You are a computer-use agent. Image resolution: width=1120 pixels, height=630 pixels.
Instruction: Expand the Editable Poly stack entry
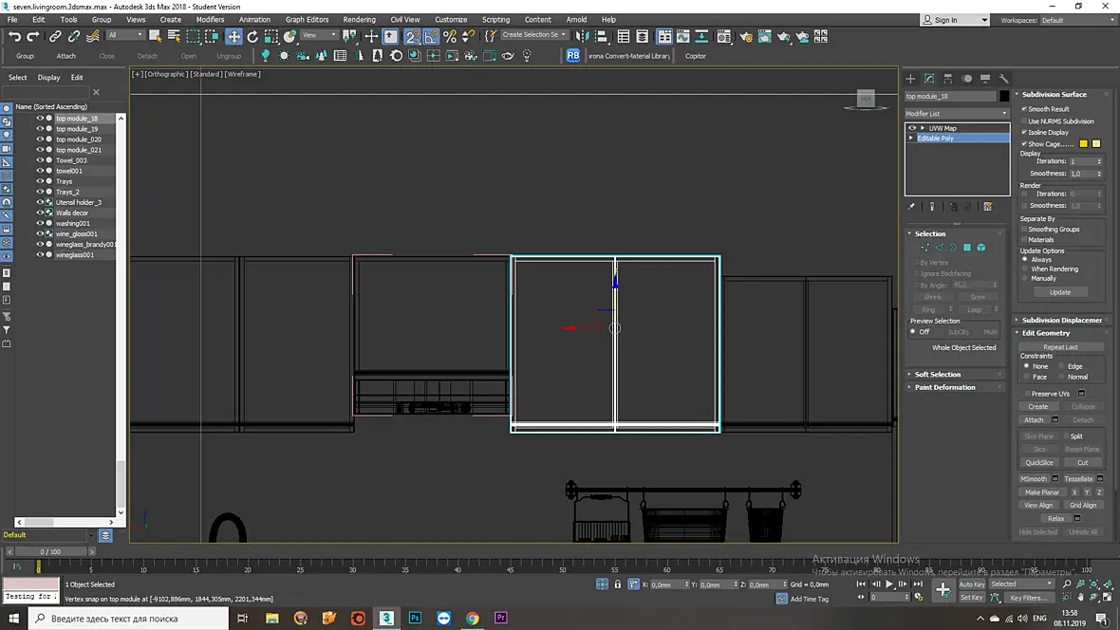click(x=911, y=139)
